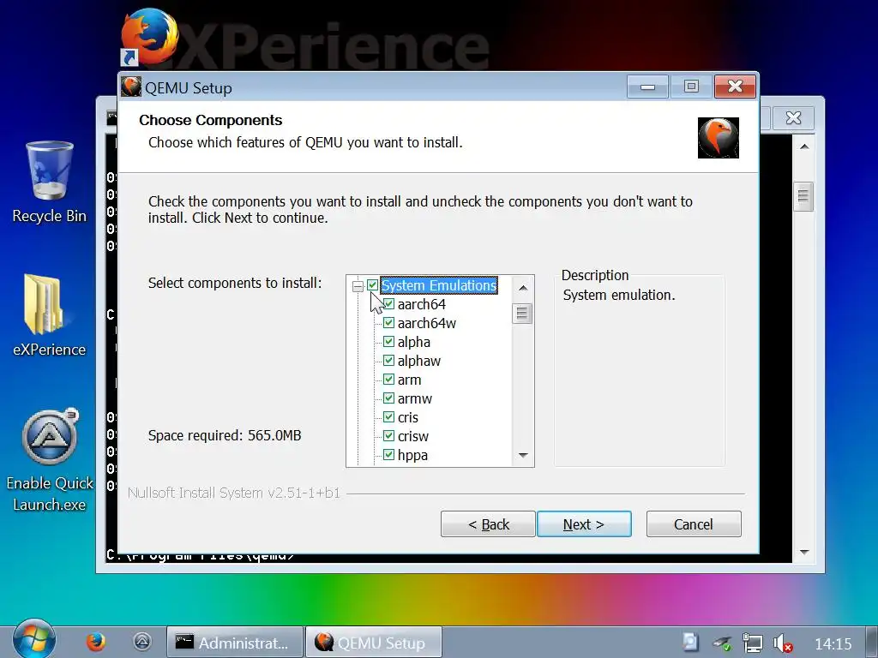
Task: Open the eXPerience folder icon
Action: click(49, 316)
